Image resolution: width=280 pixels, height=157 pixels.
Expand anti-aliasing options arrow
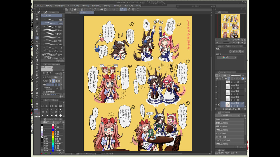[61, 81]
